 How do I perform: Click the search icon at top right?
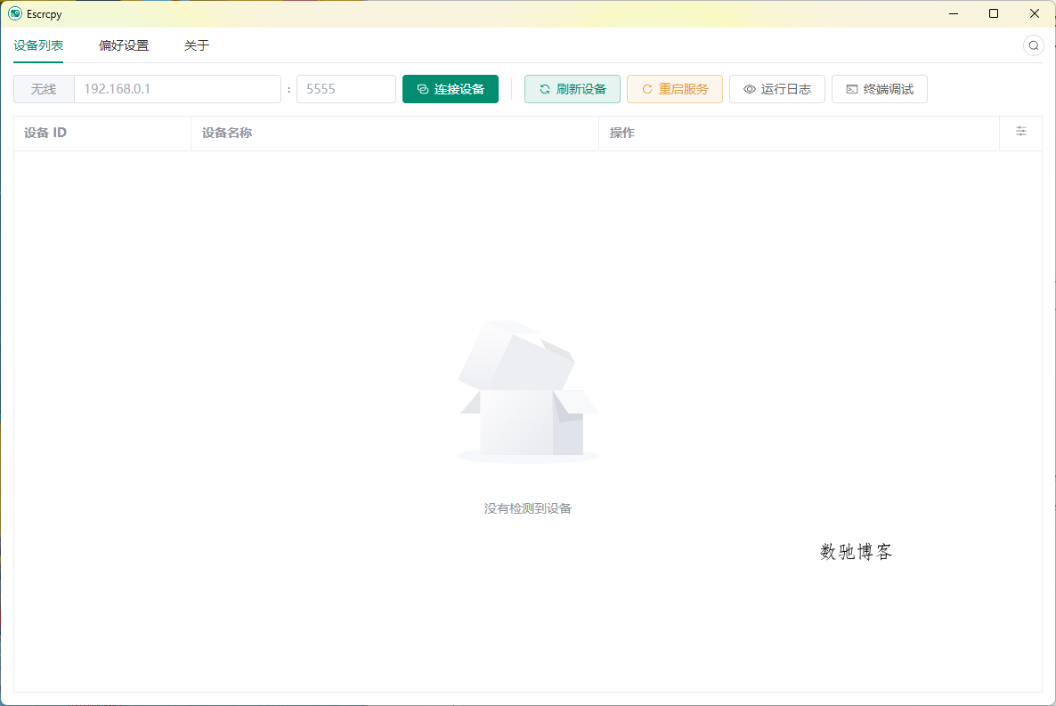(x=1033, y=45)
